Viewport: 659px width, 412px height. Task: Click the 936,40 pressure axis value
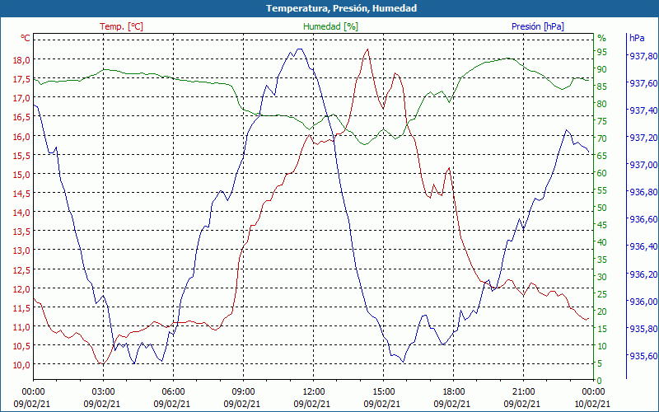[643, 246]
